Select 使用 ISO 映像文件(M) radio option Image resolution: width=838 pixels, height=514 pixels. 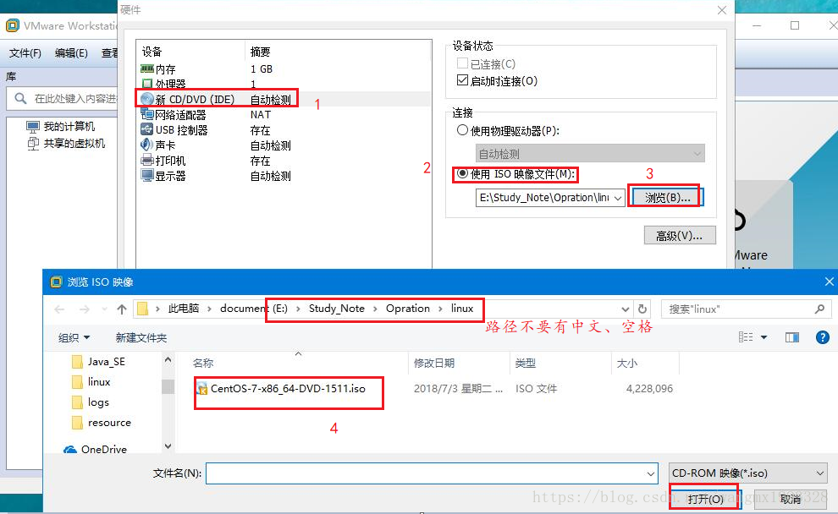pyautogui.click(x=462, y=173)
